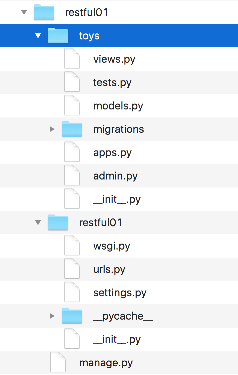Click the top-level restful01 folder icon
The width and height of the screenshot is (238, 375).
(44, 12)
